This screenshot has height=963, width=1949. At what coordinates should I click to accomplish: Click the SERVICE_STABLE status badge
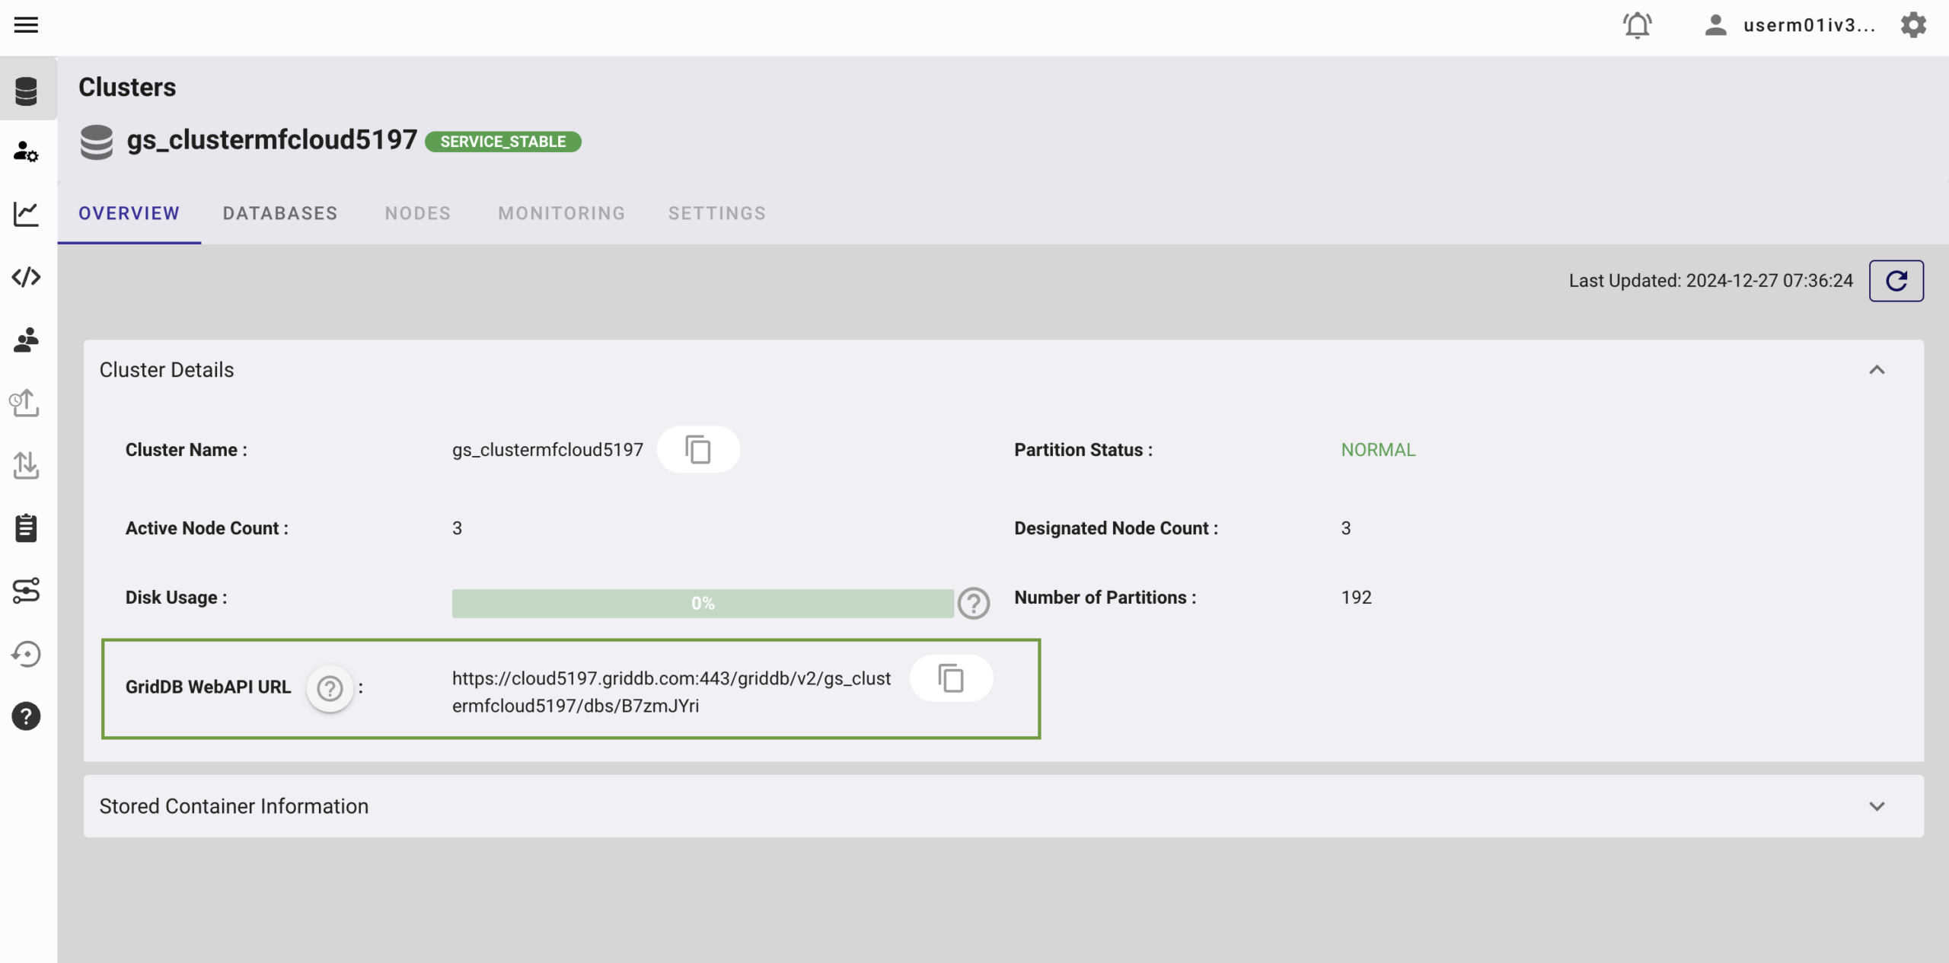pos(503,142)
